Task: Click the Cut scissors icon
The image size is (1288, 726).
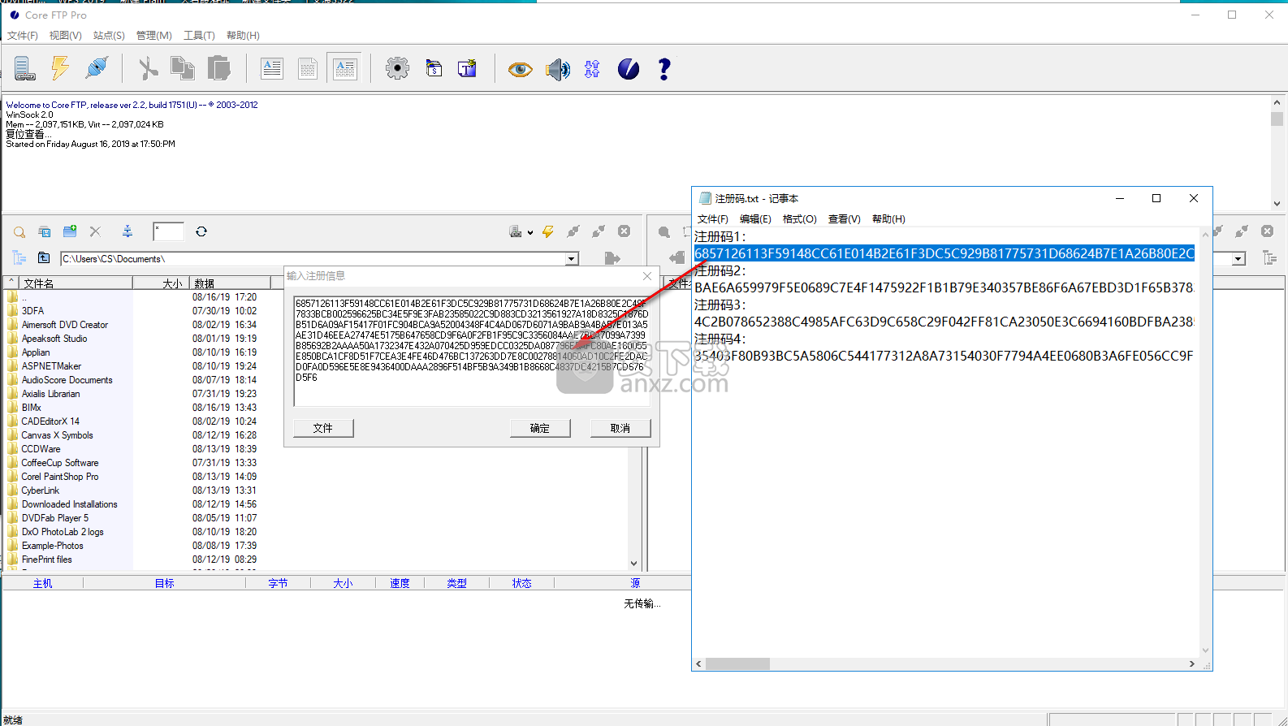Action: coord(148,69)
